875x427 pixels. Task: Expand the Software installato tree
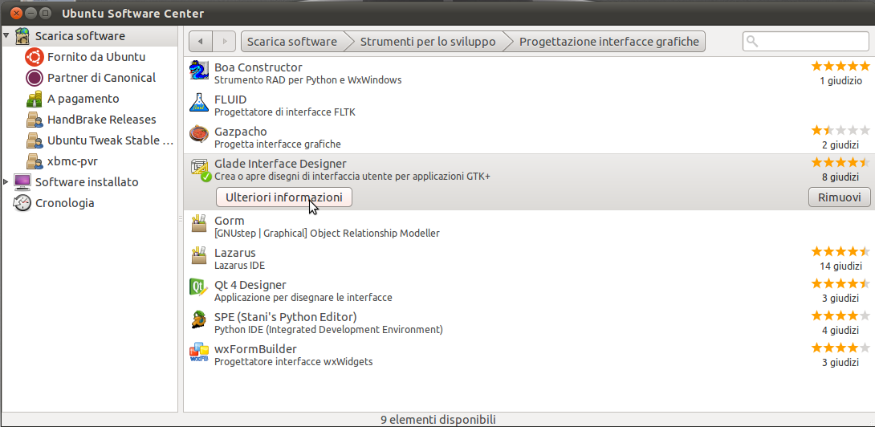point(6,182)
